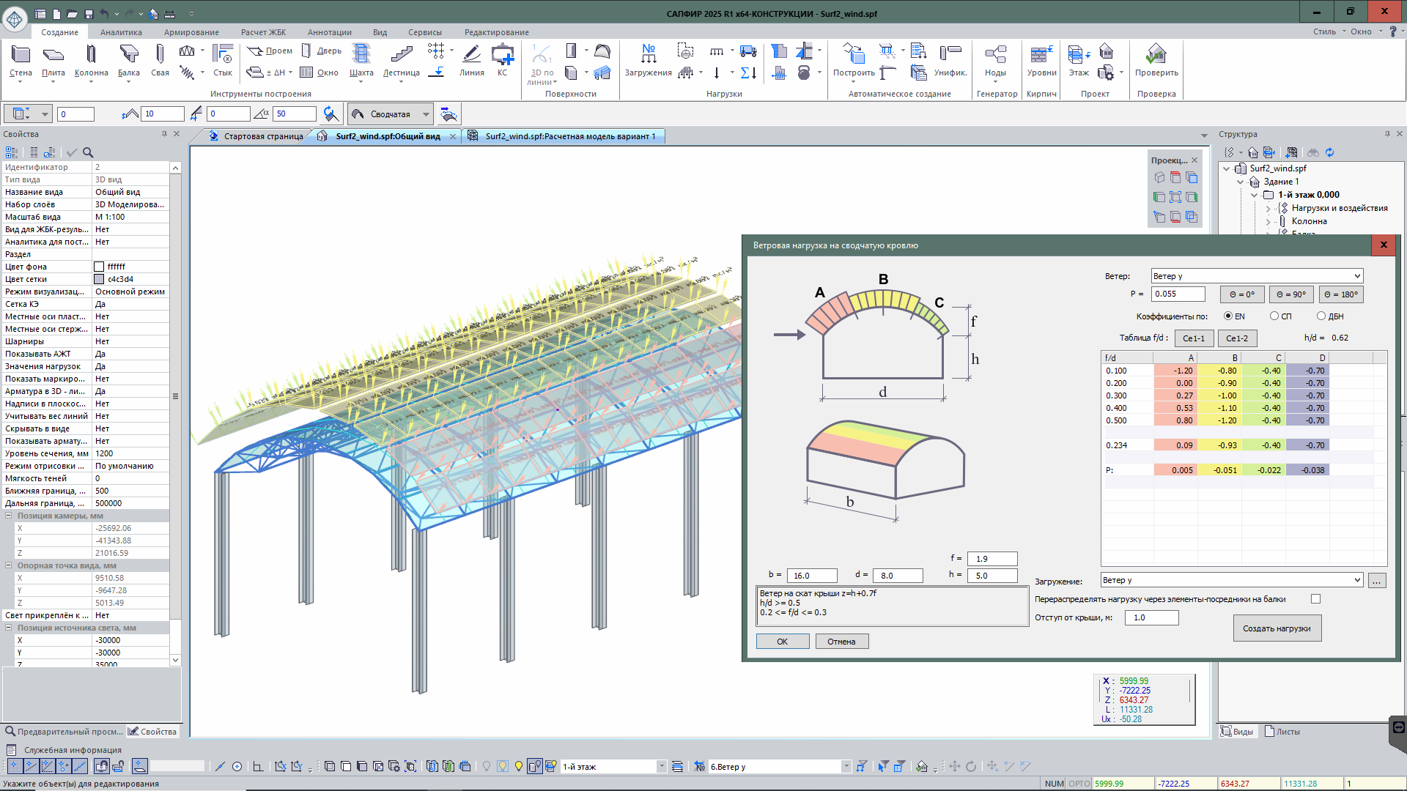
Task: Switch to Расчетная модель вариант 1 tab
Action: point(569,136)
